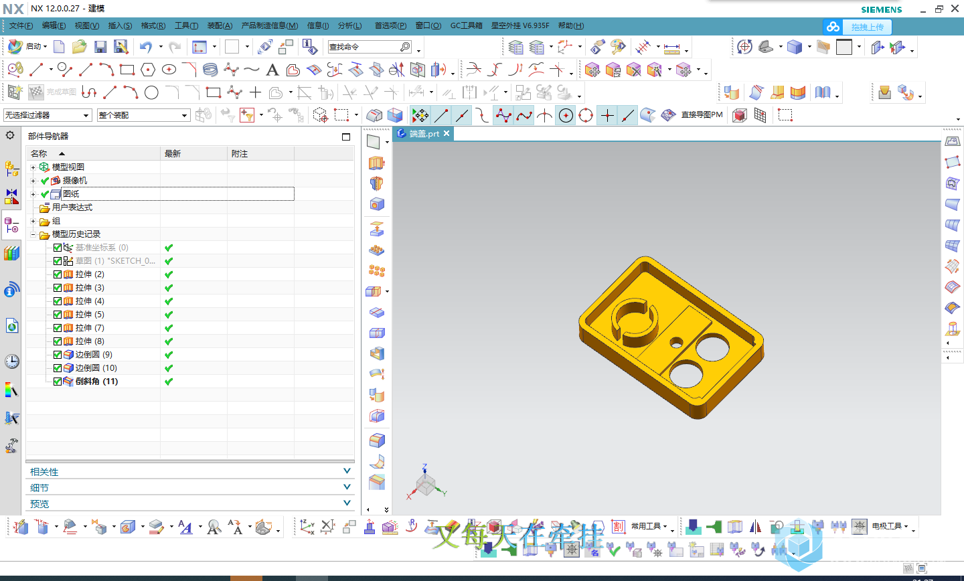The image size is (964, 581).
Task: Toggle the 拉伸 (8) feature checkbox
Action: coord(58,341)
